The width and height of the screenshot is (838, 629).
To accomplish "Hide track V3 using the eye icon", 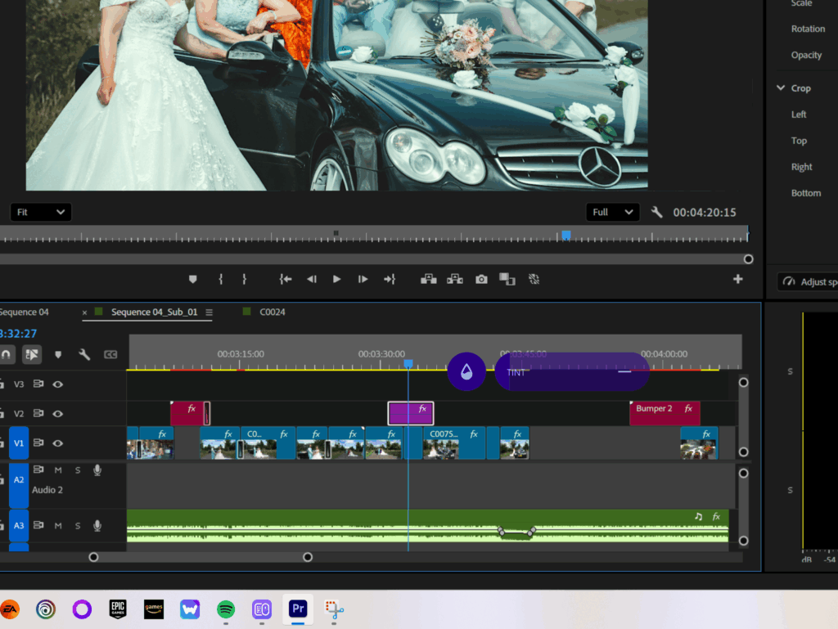I will [x=58, y=384].
